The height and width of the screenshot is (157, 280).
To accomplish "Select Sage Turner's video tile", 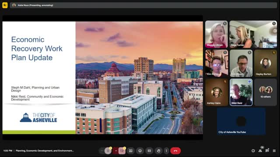I will 253,34.
